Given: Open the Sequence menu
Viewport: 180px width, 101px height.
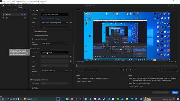Looking at the screenshot, I should (x=12, y=3).
